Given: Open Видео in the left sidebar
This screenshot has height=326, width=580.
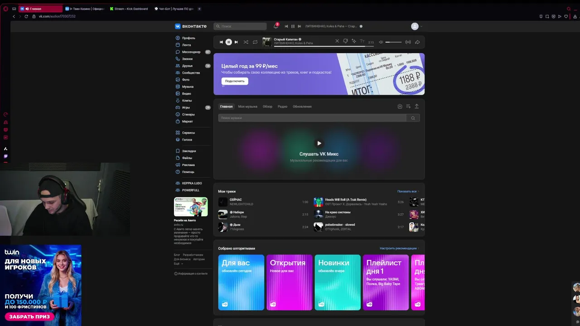Looking at the screenshot, I should [x=186, y=94].
